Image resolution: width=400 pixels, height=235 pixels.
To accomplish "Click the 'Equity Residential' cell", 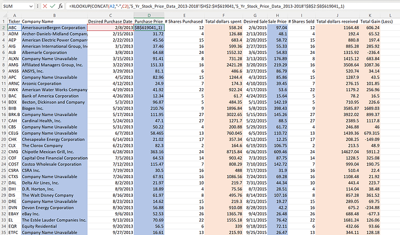I will pyautogui.click(x=54, y=226).
